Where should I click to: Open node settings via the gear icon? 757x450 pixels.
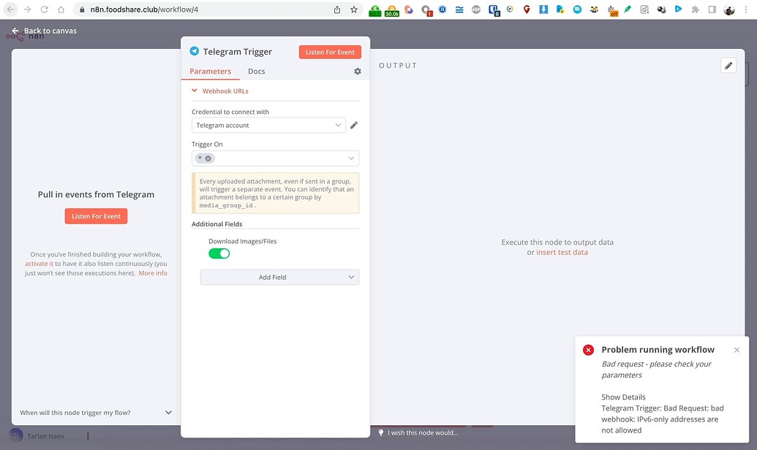point(357,71)
